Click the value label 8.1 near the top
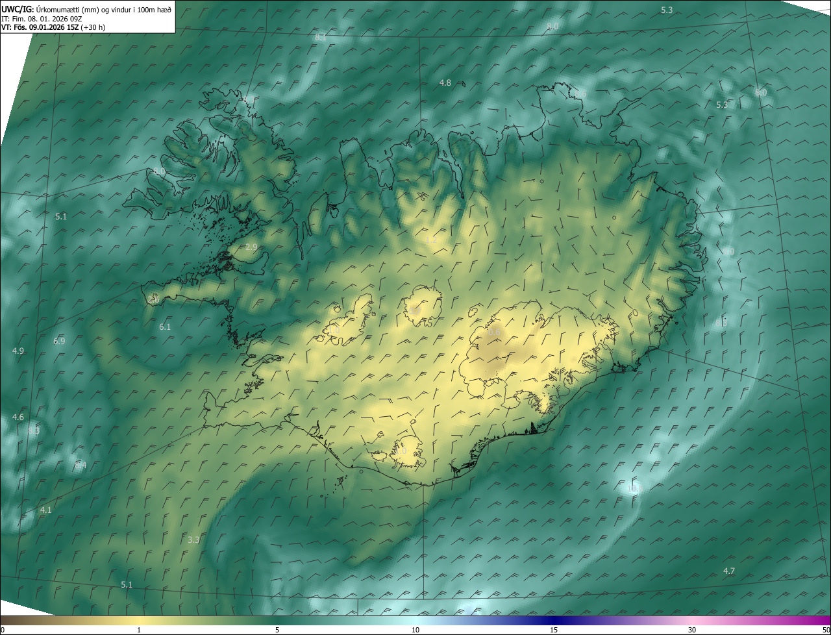Viewport: 831px width, 635px height. 321,38
